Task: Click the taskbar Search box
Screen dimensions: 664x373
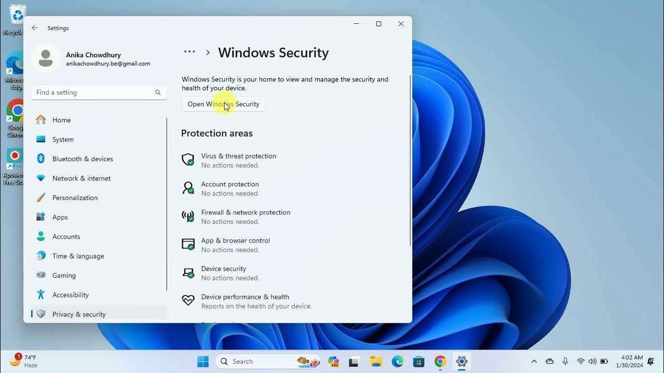Action: click(x=269, y=362)
